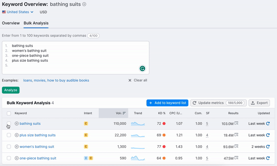Image resolution: width=277 pixels, height=166 pixels.
Task: Use the example keywords link
Action: tap(56, 80)
